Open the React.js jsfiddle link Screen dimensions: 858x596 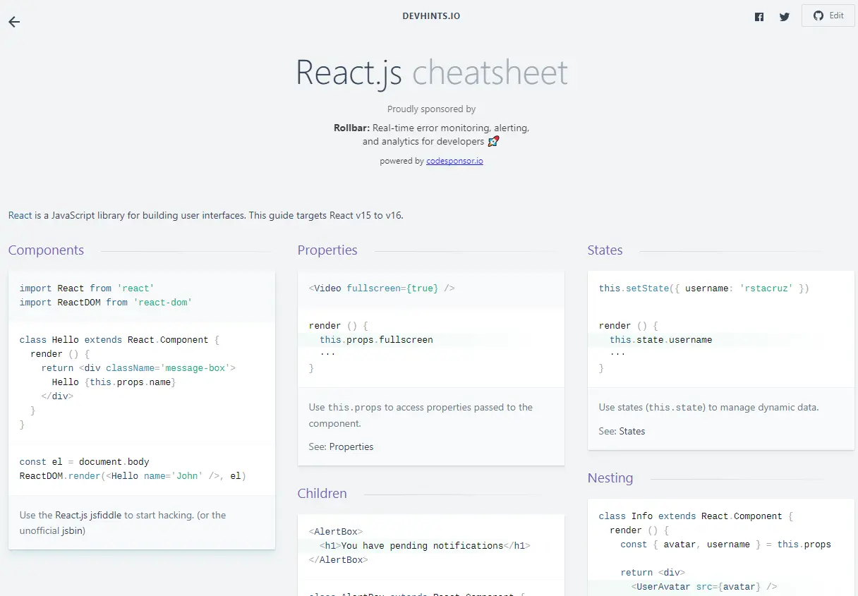[x=88, y=515]
